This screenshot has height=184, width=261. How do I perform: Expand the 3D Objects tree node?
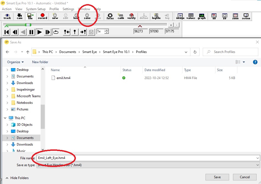7,125
